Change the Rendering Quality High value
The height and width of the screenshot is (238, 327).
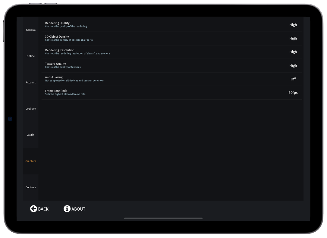(x=293, y=25)
